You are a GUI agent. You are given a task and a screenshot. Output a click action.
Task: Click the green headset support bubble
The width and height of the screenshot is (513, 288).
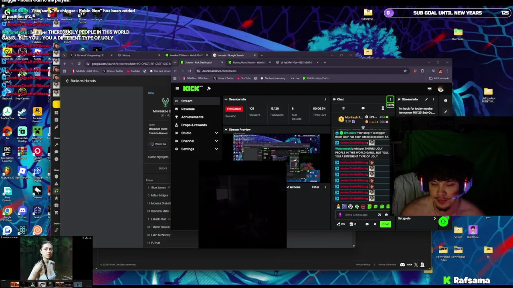[x=443, y=222]
